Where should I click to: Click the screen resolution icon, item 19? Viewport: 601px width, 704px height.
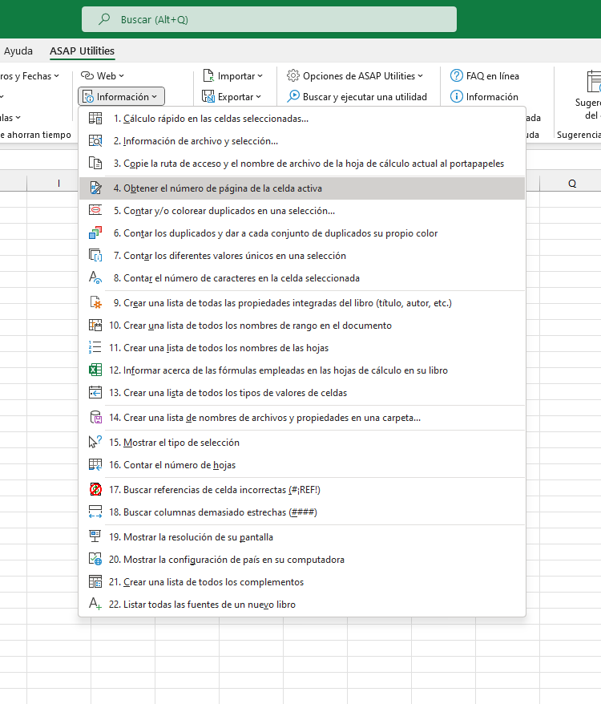point(95,537)
